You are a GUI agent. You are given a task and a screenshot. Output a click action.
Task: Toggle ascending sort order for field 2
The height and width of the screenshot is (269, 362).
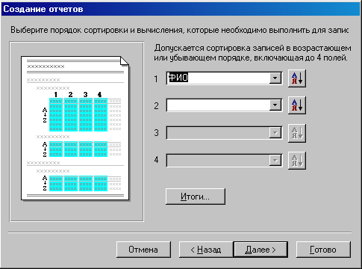click(297, 105)
